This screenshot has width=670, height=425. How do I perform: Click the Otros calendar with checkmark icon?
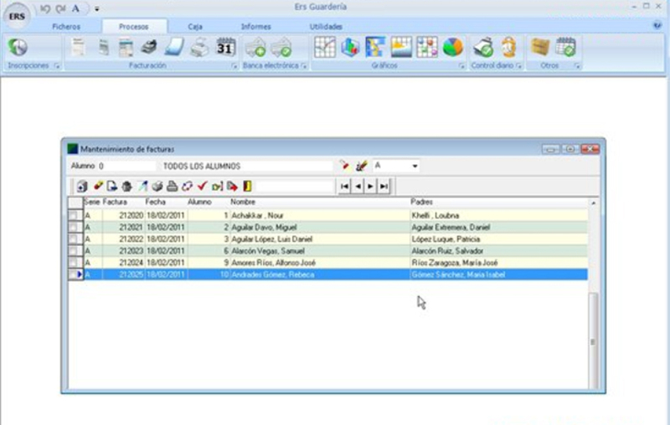565,47
